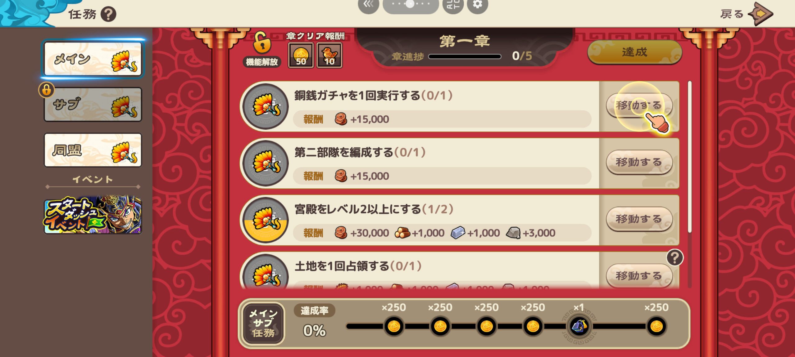The height and width of the screenshot is (357, 795).
Task: Open the settings gear at top
Action: tap(478, 5)
